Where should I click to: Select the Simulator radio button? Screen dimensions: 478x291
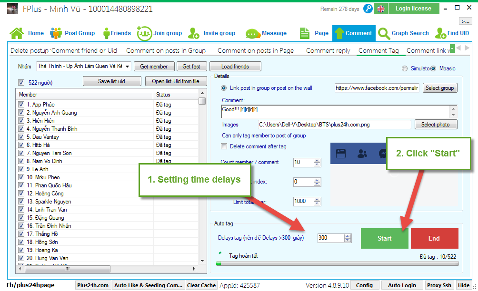pos(405,68)
